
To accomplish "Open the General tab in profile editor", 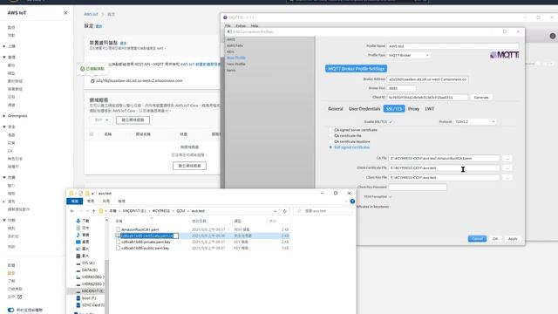I will [x=335, y=109].
